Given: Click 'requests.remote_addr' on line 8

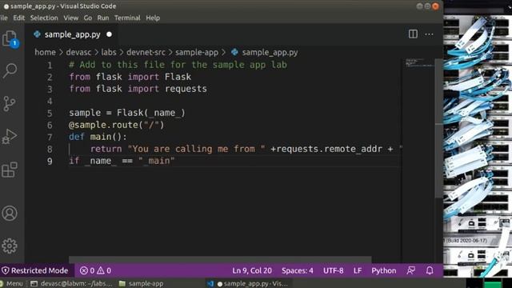Looking at the screenshot, I should [x=329, y=149].
